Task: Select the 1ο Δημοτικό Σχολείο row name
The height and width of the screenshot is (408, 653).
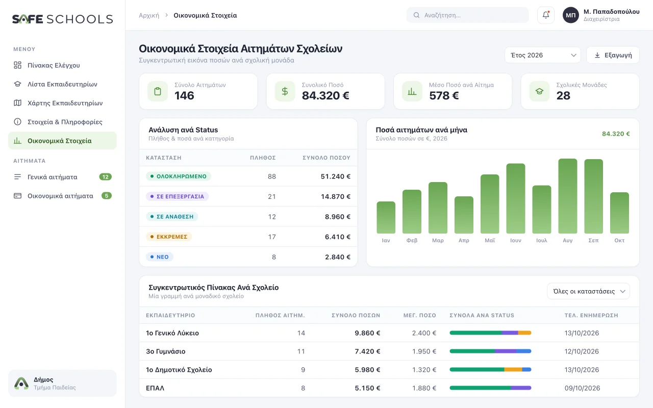Action: [x=179, y=370]
